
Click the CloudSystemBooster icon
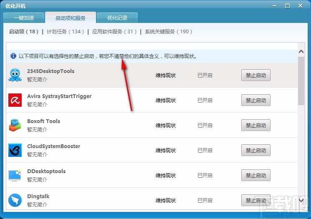(15, 150)
